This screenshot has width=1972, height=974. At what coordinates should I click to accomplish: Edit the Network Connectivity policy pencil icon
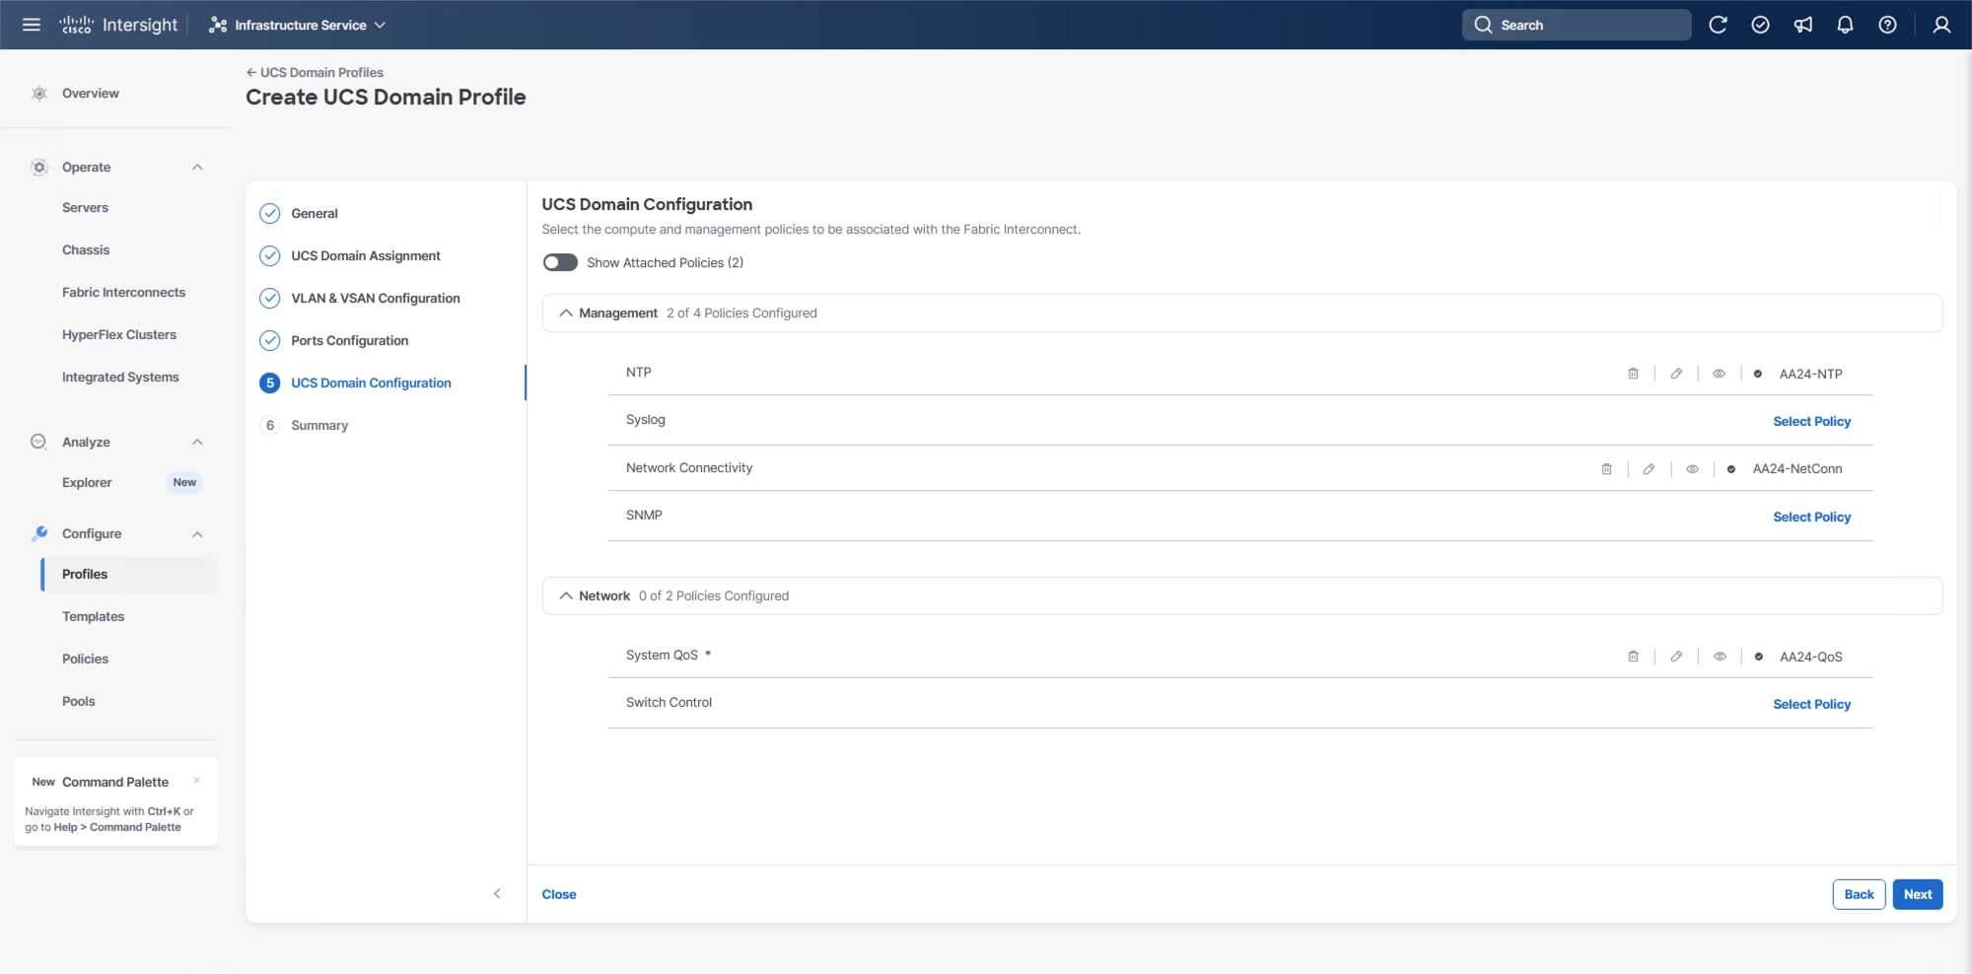pyautogui.click(x=1649, y=469)
